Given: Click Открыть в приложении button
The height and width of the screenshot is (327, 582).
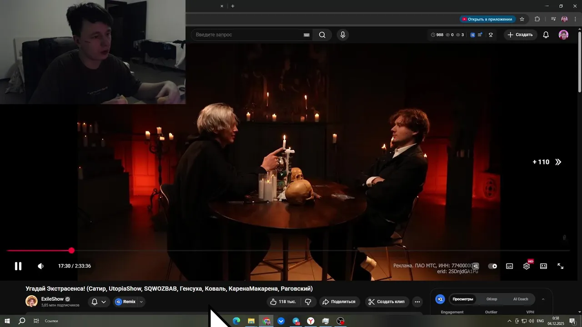Looking at the screenshot, I should tap(487, 19).
